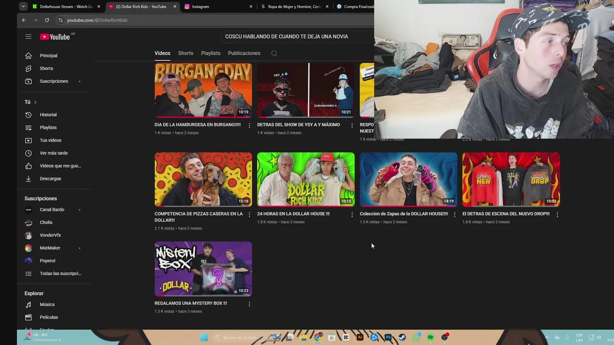Play the BURGANGDAY thumbnail video
Screen dimensions: 614x345
[203, 90]
